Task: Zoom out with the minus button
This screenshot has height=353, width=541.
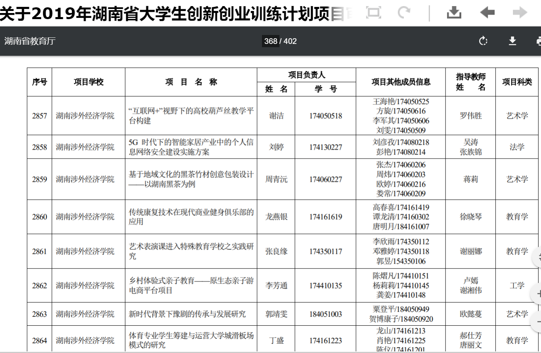Action: [537, 321]
